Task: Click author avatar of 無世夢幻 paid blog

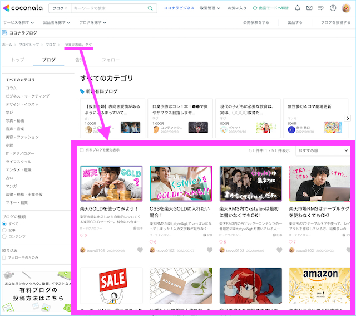Action: coord(291,130)
